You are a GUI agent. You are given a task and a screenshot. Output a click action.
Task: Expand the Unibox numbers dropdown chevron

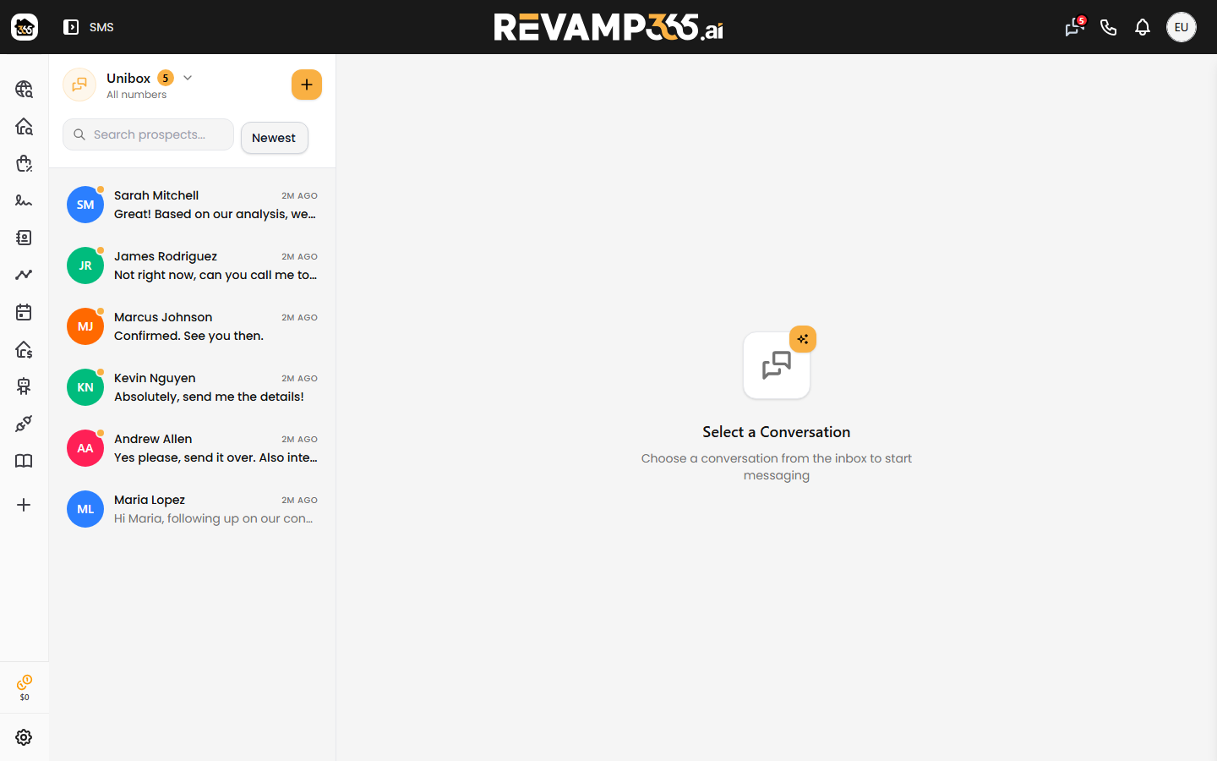188,78
